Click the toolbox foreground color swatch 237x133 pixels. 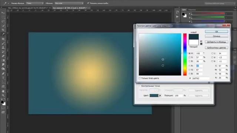tap(2, 102)
